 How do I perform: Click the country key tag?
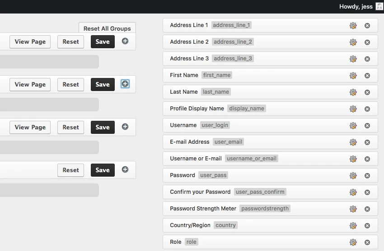[x=225, y=225]
